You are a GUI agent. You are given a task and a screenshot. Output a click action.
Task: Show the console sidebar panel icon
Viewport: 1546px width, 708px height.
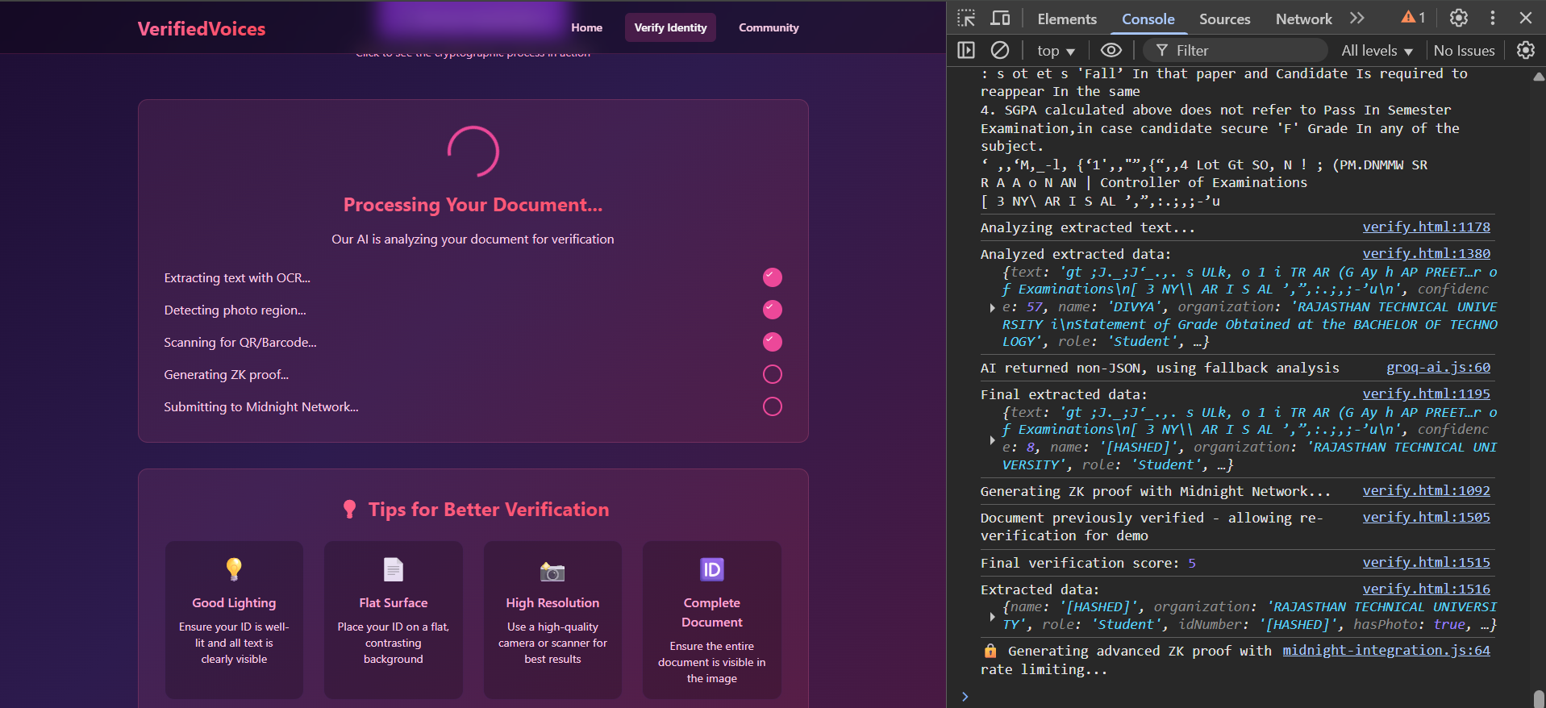(966, 50)
